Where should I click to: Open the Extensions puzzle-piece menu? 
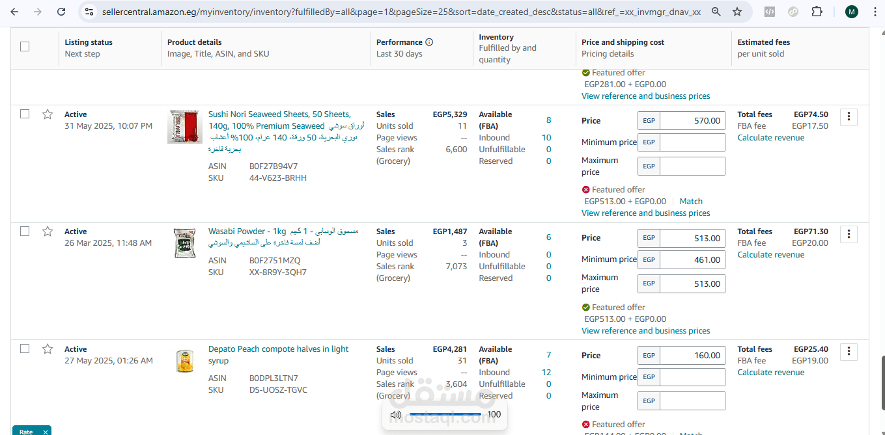coord(817,12)
